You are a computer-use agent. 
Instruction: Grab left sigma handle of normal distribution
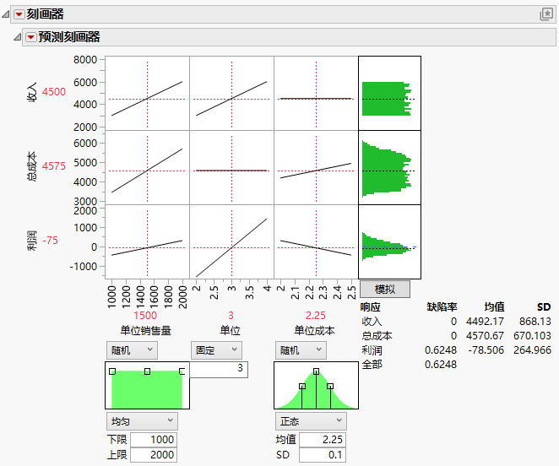pyautogui.click(x=302, y=386)
